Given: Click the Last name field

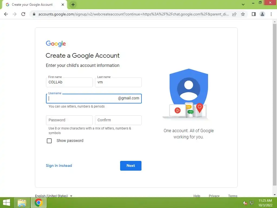Looking at the screenshot, I should pyautogui.click(x=118, y=82).
